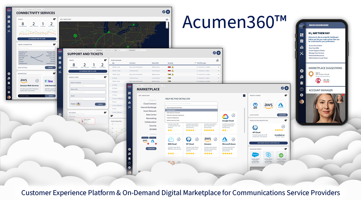
Task: Open first filter dropdown in Support and Tickets header
Action: (x=71, y=50)
